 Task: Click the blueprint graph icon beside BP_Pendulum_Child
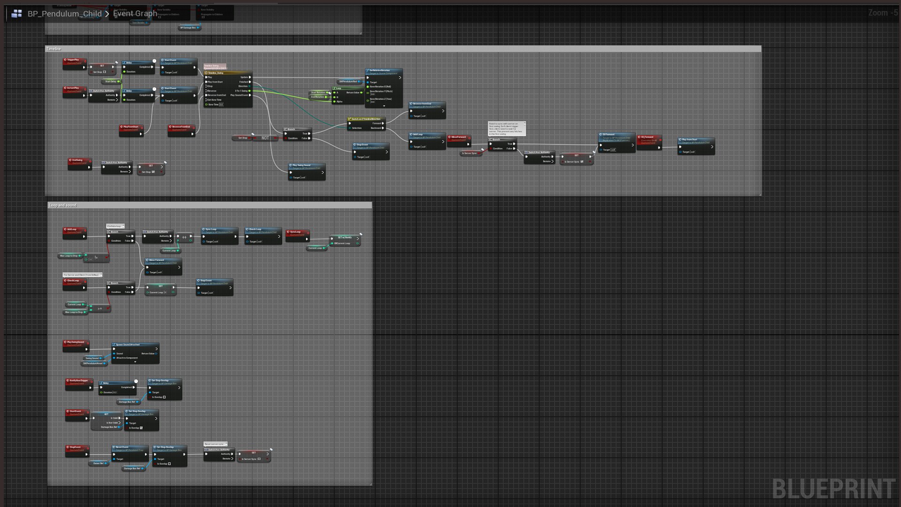(x=16, y=14)
